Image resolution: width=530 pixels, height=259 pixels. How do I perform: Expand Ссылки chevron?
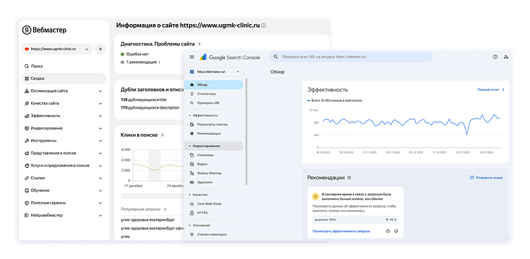[100, 178]
